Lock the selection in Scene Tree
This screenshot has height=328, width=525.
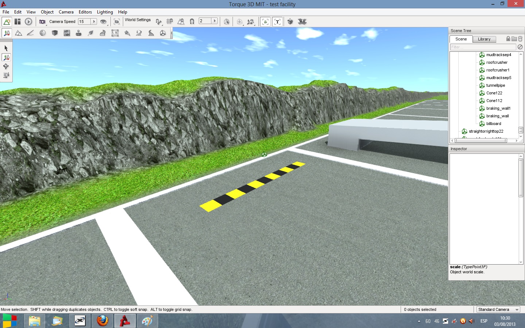click(508, 39)
